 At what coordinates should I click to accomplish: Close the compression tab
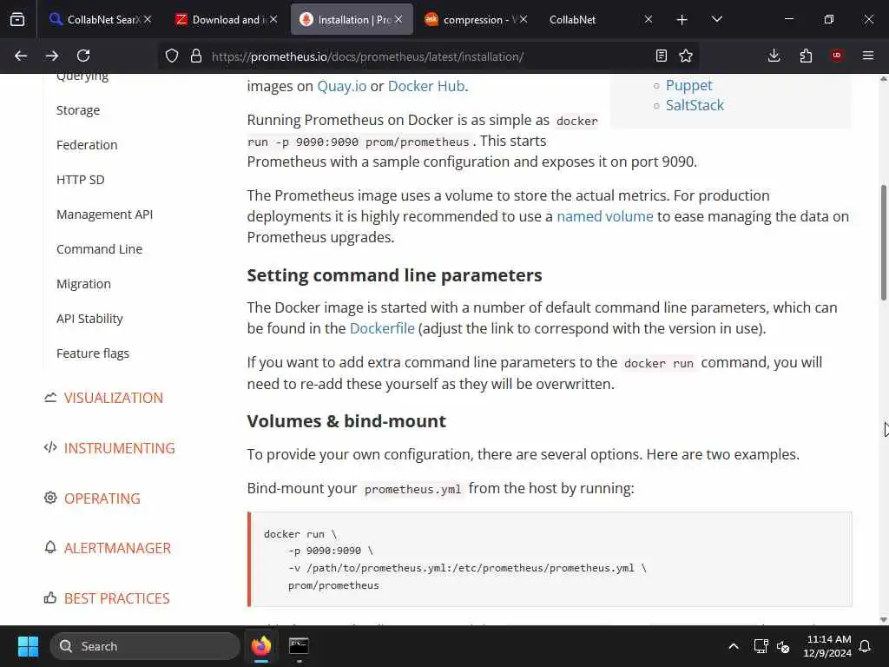coord(524,19)
